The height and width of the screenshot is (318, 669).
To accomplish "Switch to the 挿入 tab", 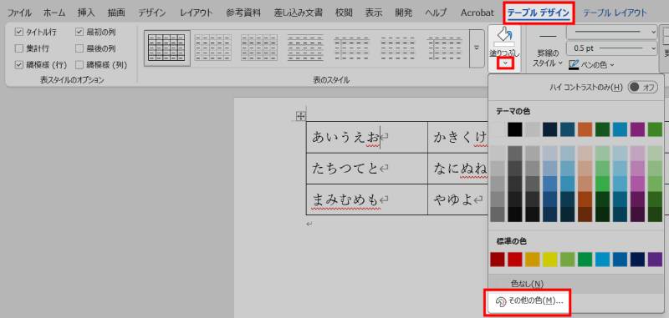I will coord(86,13).
